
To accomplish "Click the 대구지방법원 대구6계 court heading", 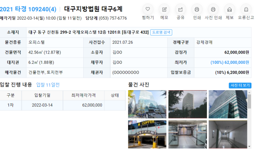I will (x=93, y=9).
